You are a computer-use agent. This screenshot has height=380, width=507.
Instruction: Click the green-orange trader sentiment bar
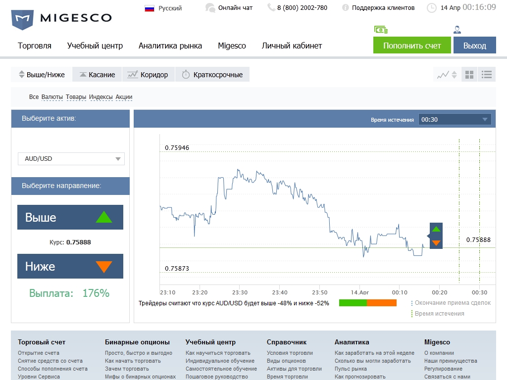[x=367, y=303]
